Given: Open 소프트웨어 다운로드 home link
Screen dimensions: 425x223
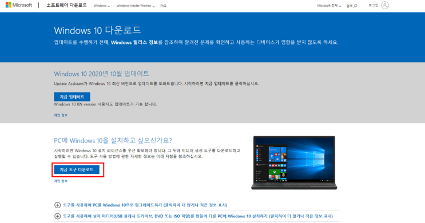Looking at the screenshot, I should tap(66, 5).
